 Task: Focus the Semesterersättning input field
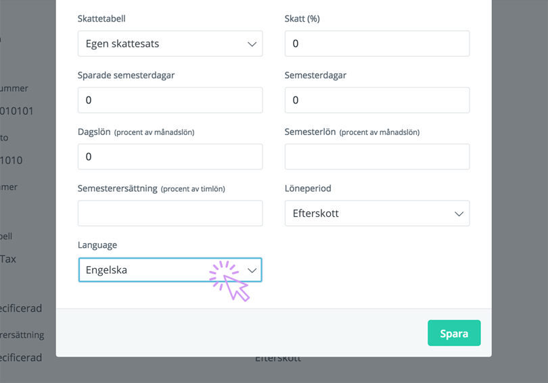click(170, 213)
